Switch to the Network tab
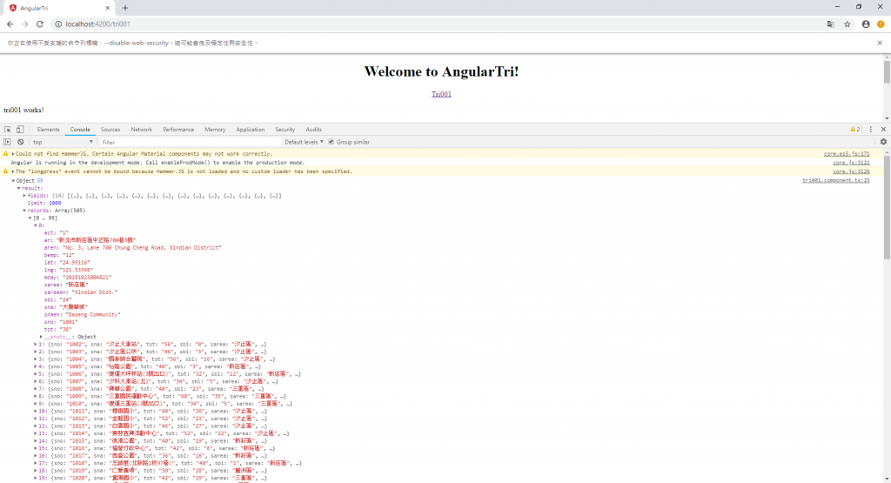The width and height of the screenshot is (891, 483). [x=142, y=130]
